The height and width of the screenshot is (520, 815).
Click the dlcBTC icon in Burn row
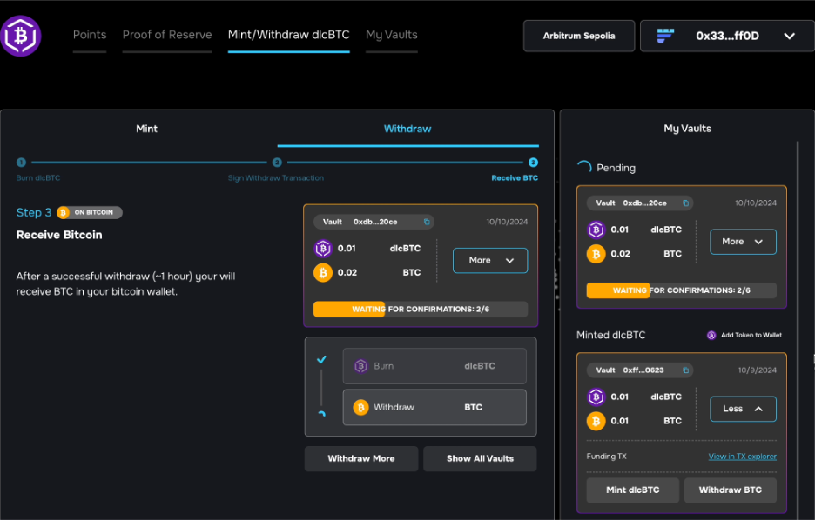(360, 366)
